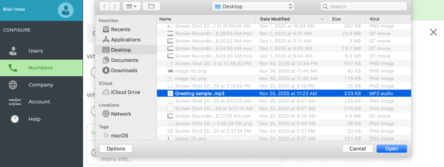Select the Numbers phone icon
The height and width of the screenshot is (167, 444).
click(13, 68)
